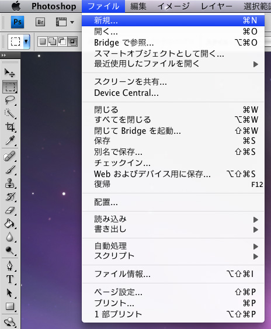Choose 新規... to create new document
This screenshot has width=271, height=329.
point(173,20)
